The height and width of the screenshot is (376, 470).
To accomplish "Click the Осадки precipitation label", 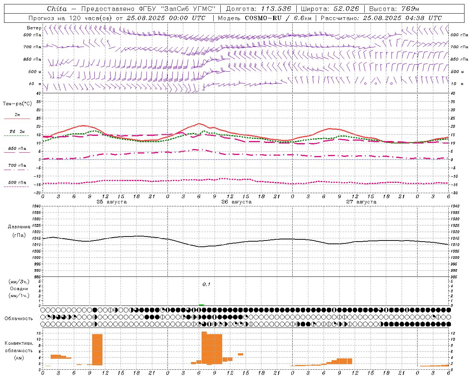I will click(19, 289).
